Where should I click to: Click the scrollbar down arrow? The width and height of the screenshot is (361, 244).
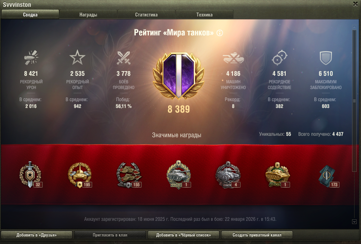pos(354,222)
